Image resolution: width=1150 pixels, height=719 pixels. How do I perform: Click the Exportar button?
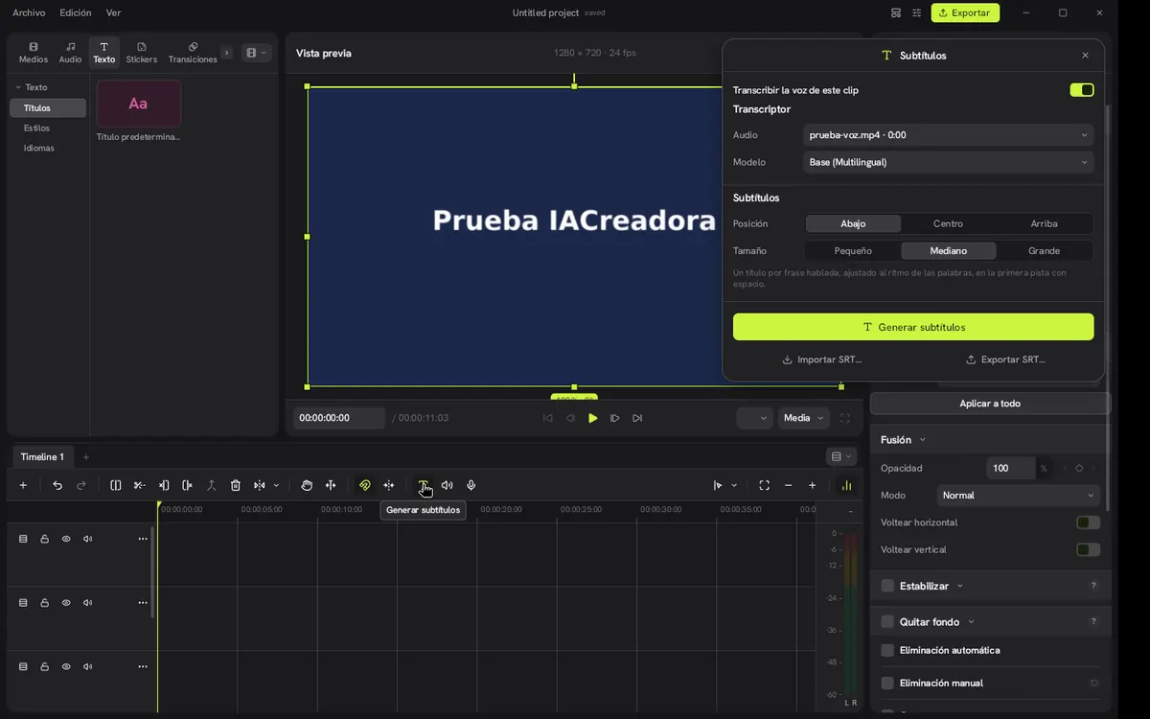[x=965, y=12]
